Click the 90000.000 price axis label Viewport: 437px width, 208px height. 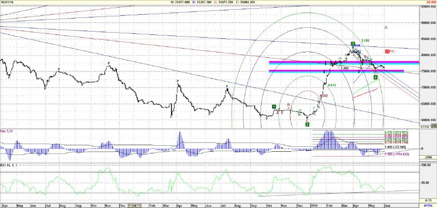pyautogui.click(x=428, y=22)
